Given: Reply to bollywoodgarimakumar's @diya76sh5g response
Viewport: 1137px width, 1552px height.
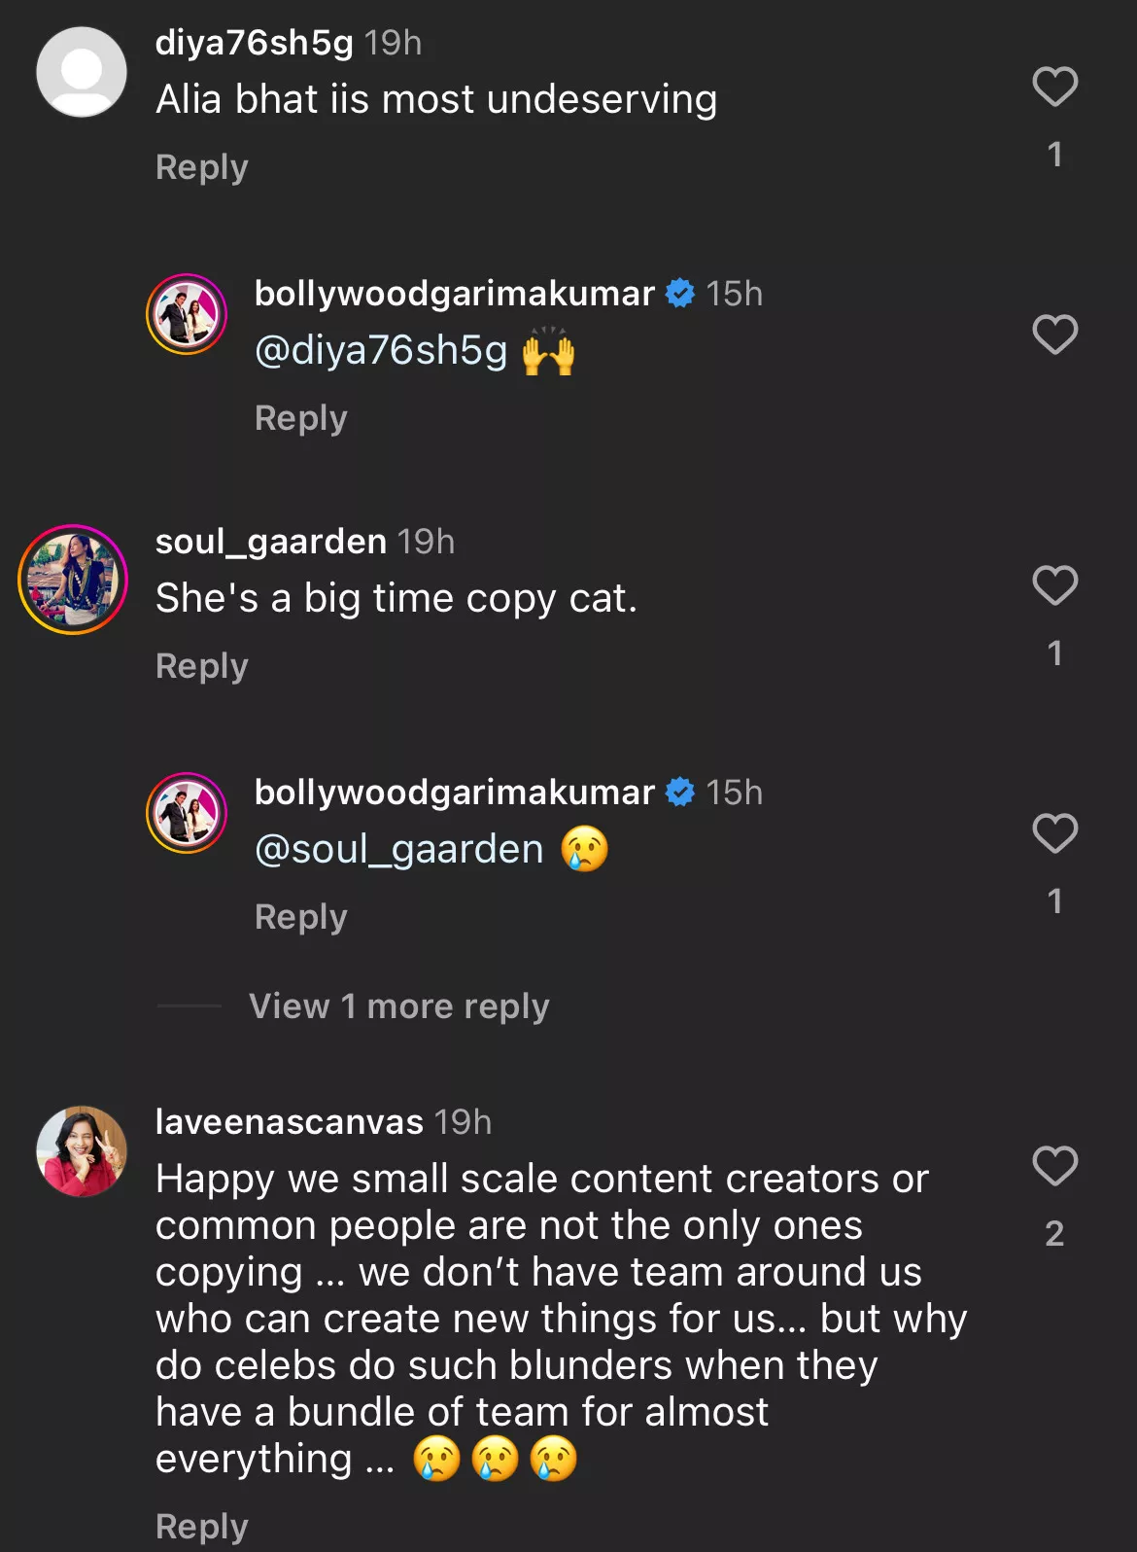Looking at the screenshot, I should click(301, 418).
